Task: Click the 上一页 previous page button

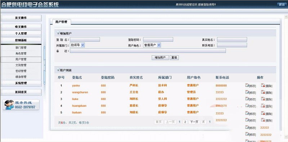Action: click(x=170, y=122)
